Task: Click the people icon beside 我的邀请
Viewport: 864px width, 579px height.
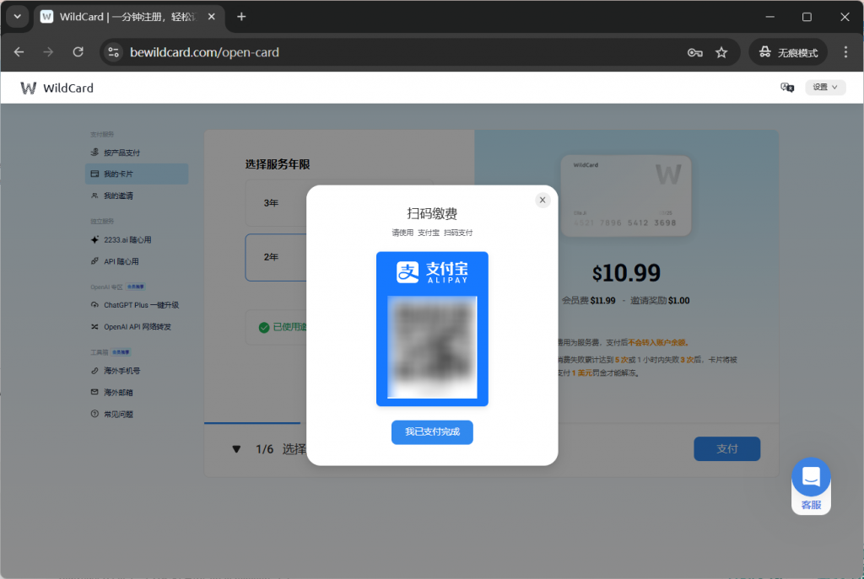Action: pos(94,196)
